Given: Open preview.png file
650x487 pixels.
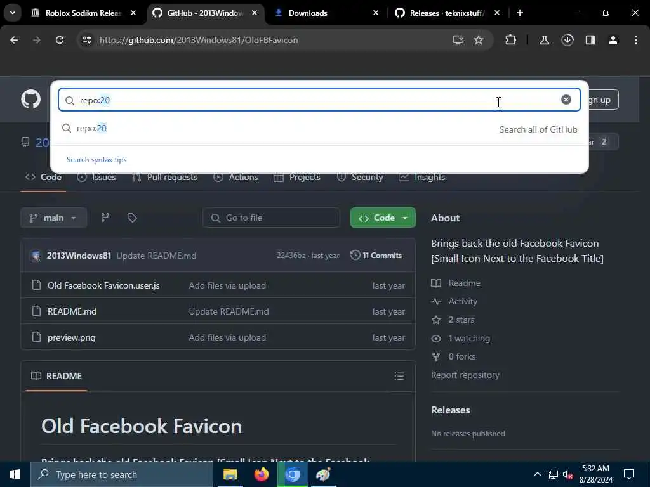Looking at the screenshot, I should [71, 337].
